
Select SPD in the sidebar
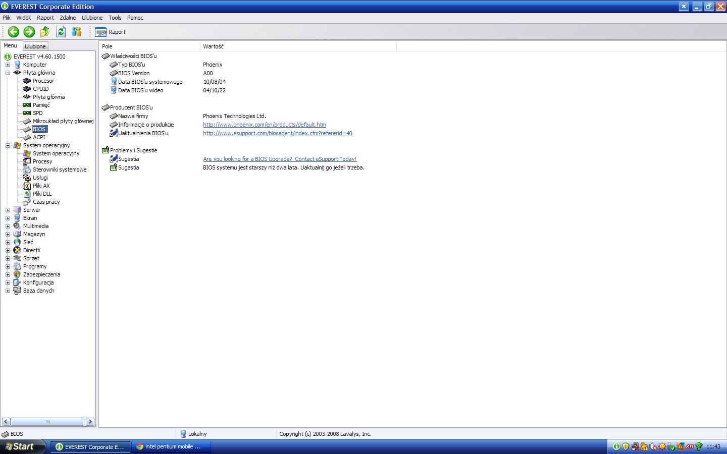[x=37, y=113]
